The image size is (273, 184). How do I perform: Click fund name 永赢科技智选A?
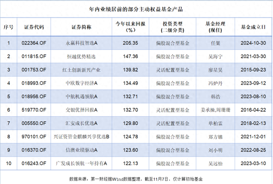click(81, 43)
